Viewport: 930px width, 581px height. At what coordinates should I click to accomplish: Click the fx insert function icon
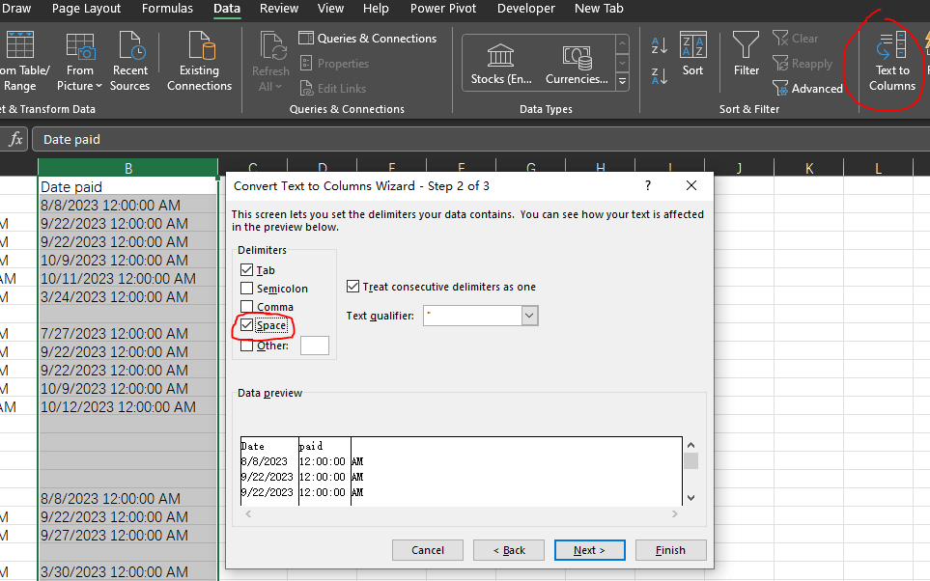point(15,139)
